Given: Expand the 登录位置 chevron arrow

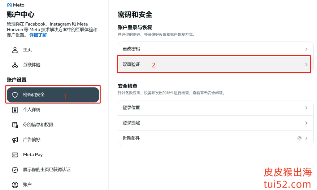Looking at the screenshot, I should (x=306, y=108).
